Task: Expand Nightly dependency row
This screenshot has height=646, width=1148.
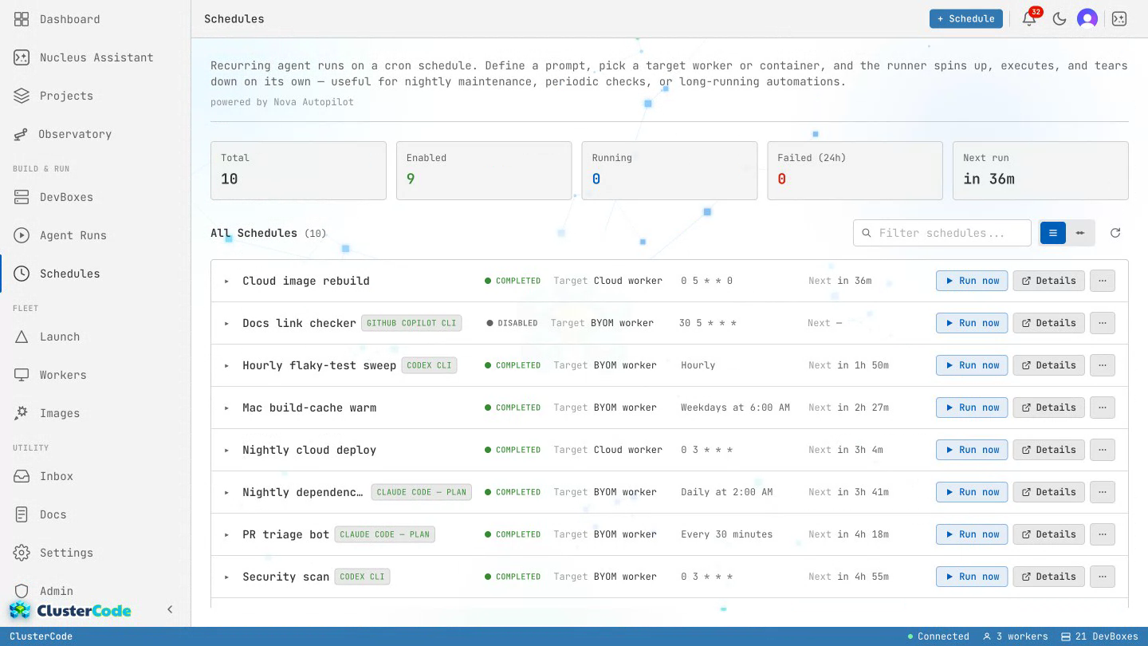Action: point(226,492)
